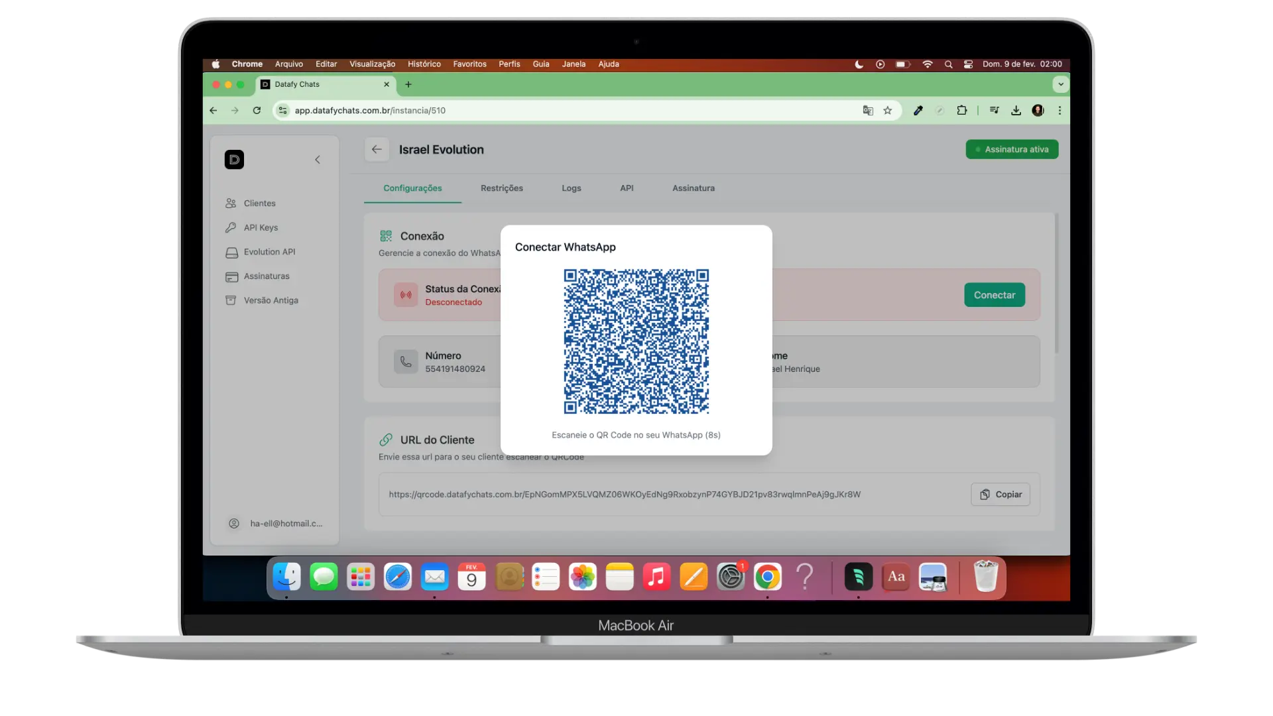Expand the tab search dropdown arrow
Viewport: 1273px width, 716px height.
click(1060, 84)
